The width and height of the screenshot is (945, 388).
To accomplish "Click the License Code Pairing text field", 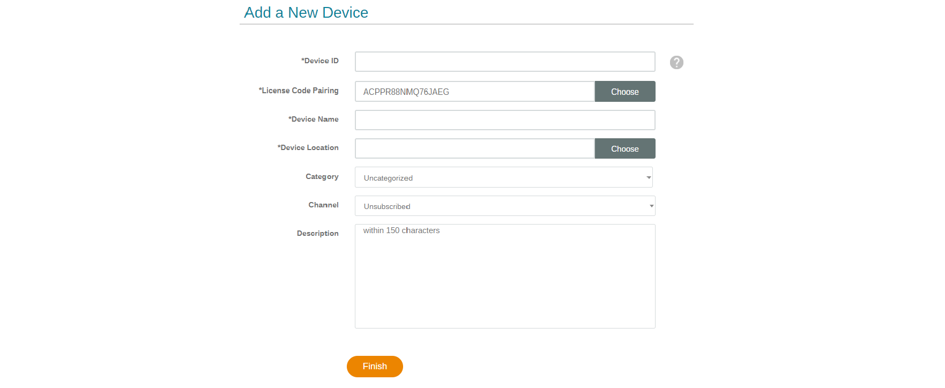I will point(474,92).
